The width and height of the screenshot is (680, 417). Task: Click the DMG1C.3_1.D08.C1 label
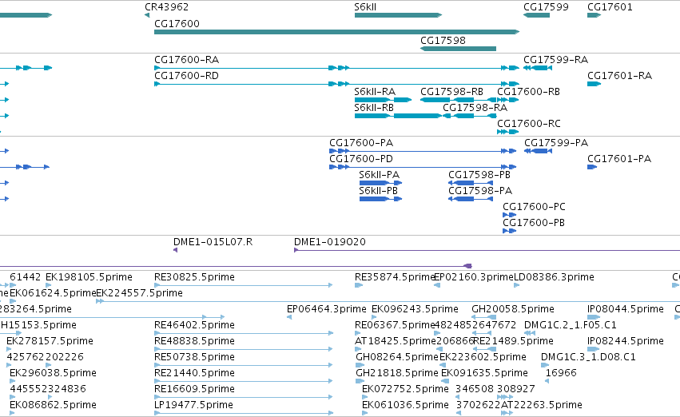pyautogui.click(x=588, y=357)
